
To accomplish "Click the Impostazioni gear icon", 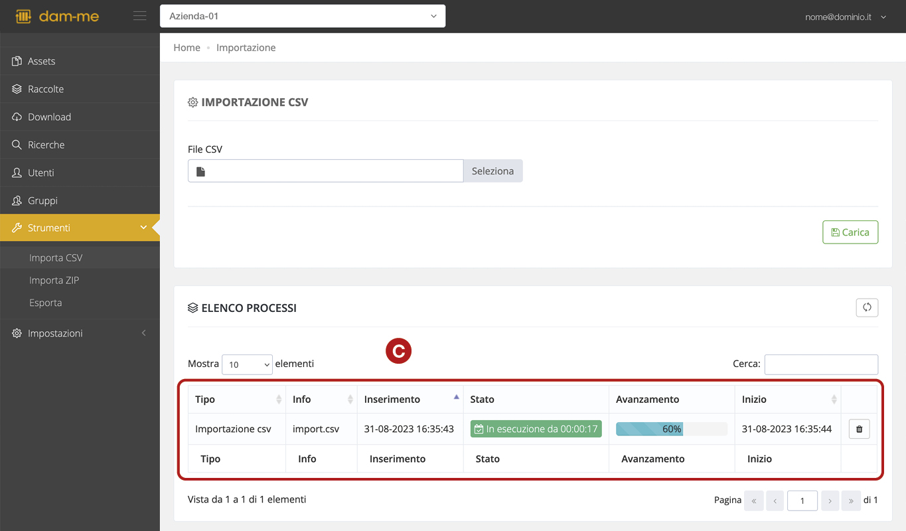I will (x=17, y=333).
